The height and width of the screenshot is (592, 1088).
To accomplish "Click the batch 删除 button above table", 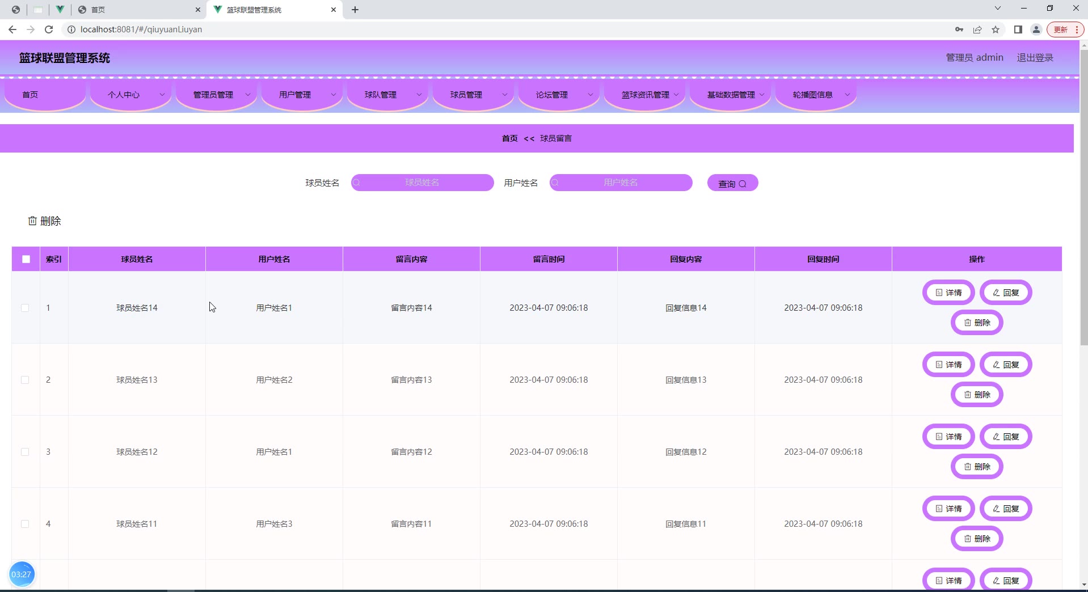I will (x=45, y=221).
